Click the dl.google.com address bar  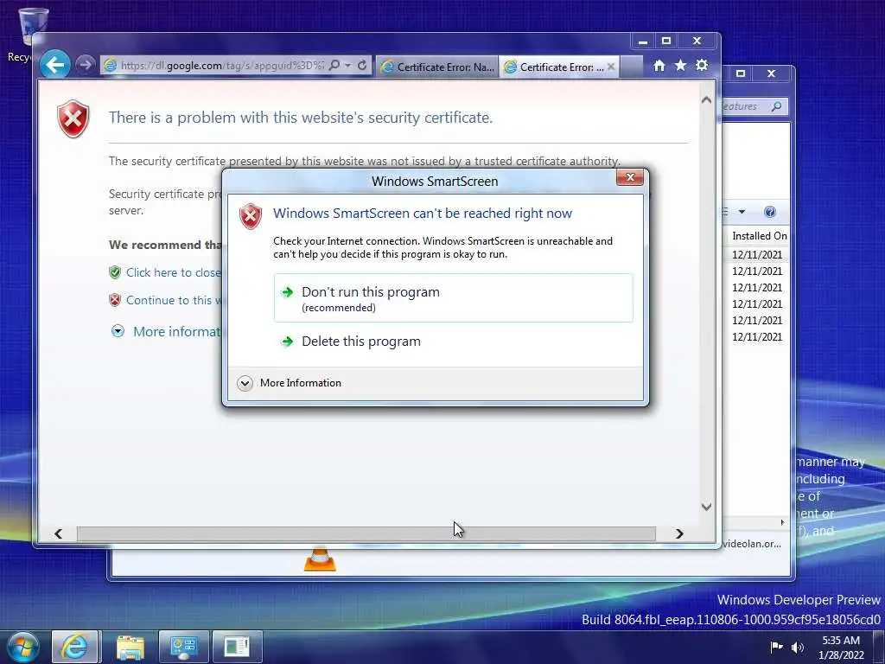tap(222, 66)
